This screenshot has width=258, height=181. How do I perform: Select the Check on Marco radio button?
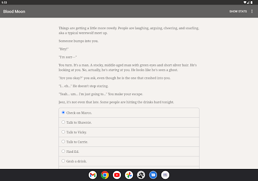coord(63,113)
